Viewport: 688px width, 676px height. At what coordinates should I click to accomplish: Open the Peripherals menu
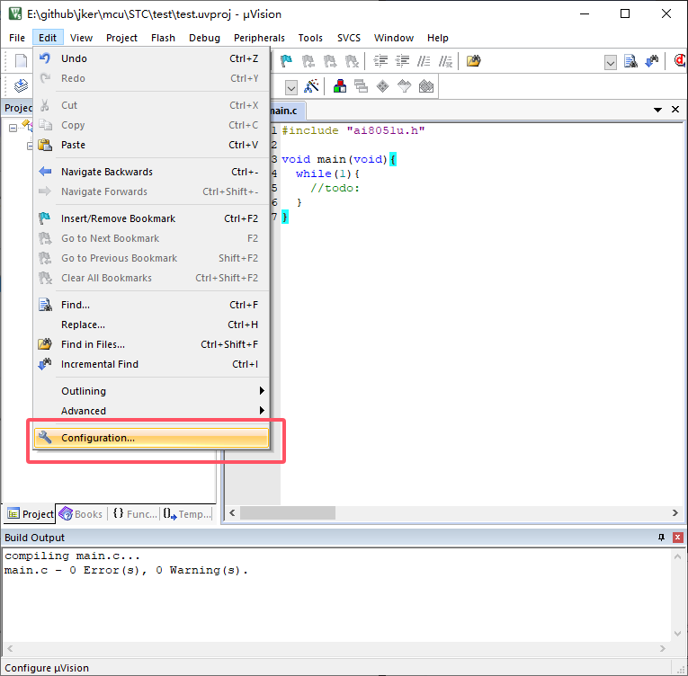coord(259,38)
